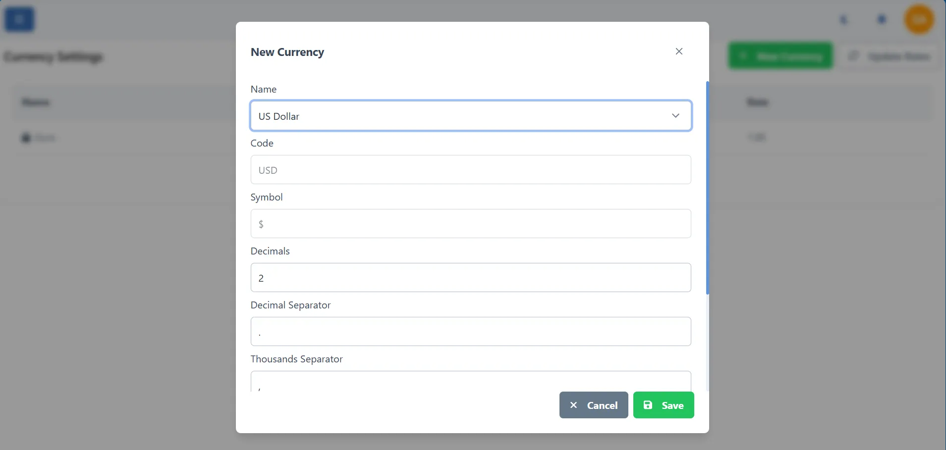The width and height of the screenshot is (946, 450).
Task: Click the refresh icon on Update Rates
Action: click(x=854, y=56)
